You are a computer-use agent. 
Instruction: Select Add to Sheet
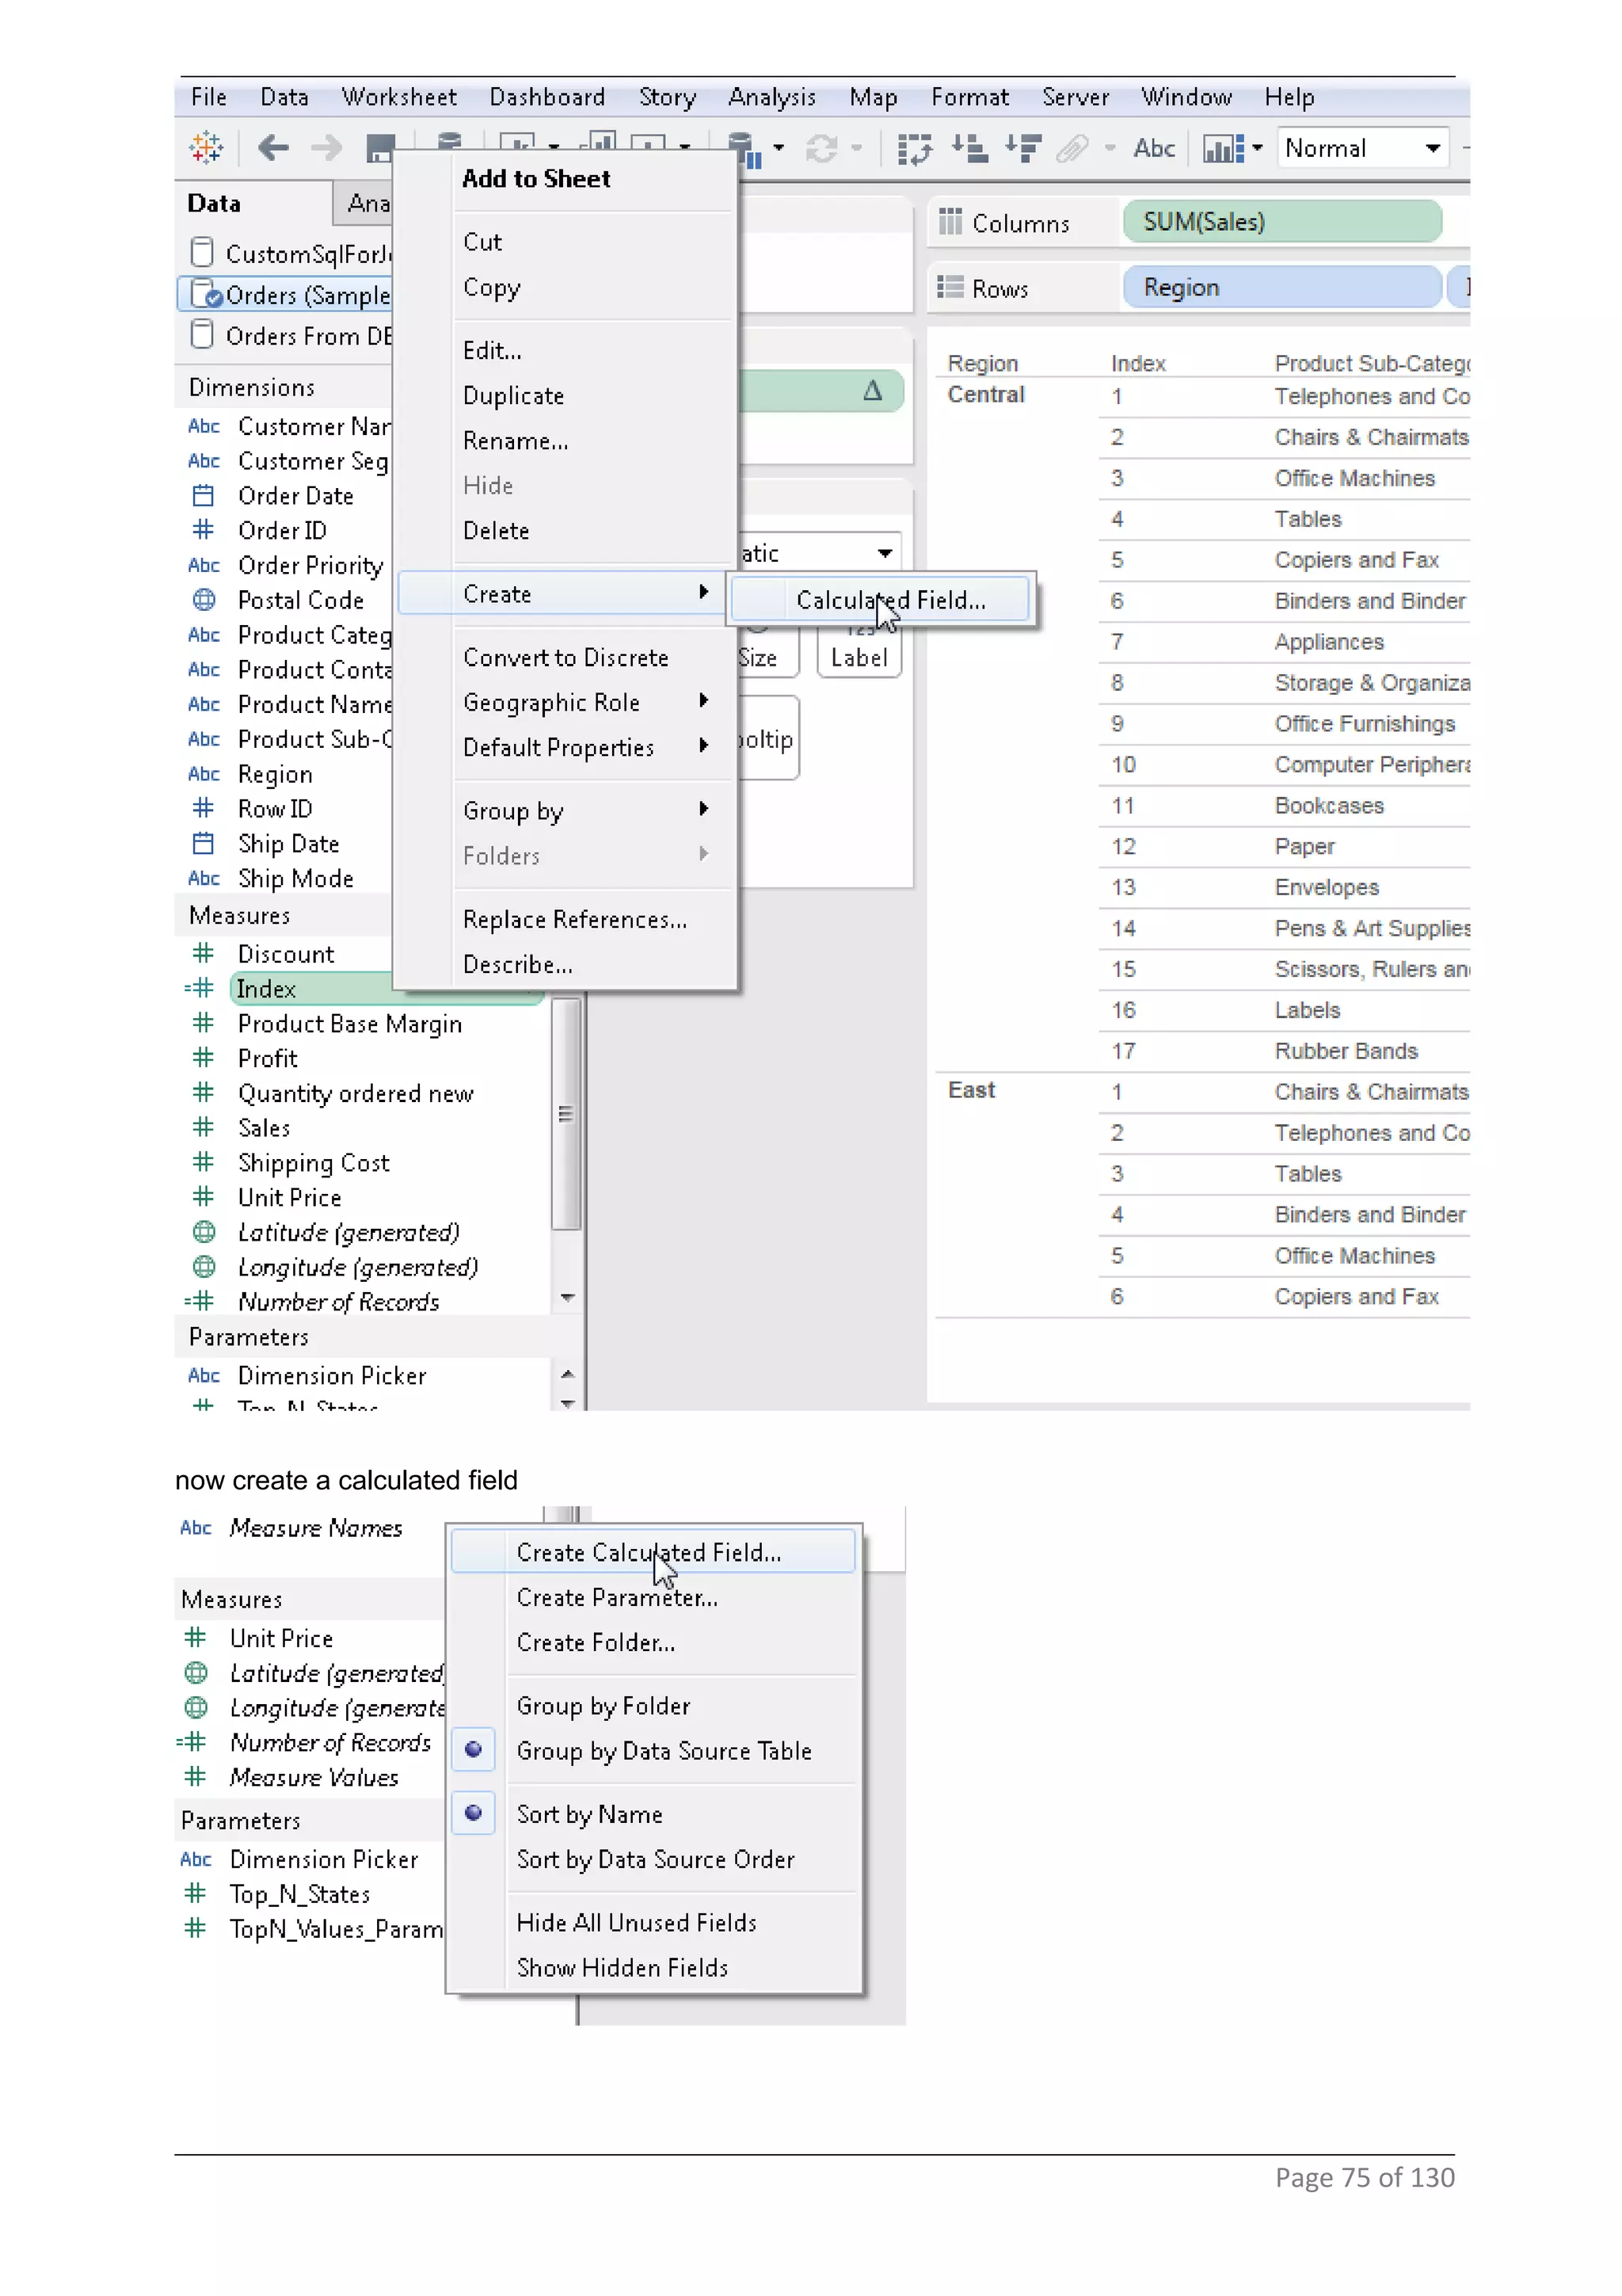coord(535,178)
